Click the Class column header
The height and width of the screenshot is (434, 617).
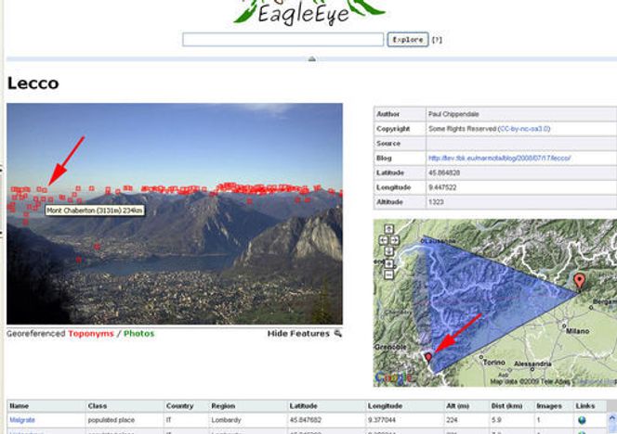[98, 406]
